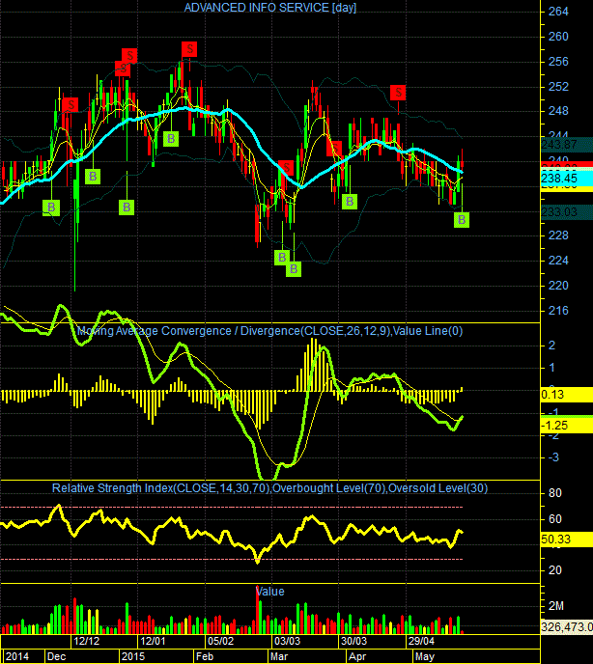Click the Moving Average Convergence / Divergence indicator label
The height and width of the screenshot is (664, 593).
(x=269, y=331)
